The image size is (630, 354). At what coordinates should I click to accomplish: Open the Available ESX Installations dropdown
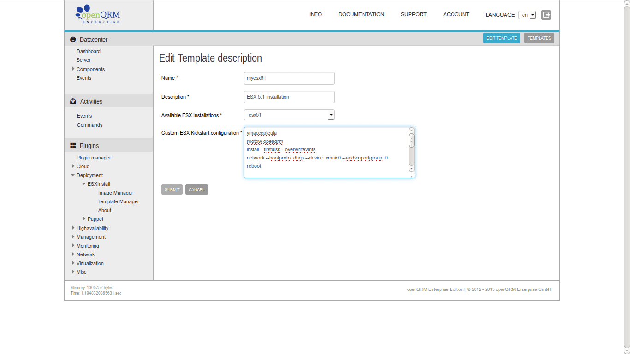coord(289,115)
